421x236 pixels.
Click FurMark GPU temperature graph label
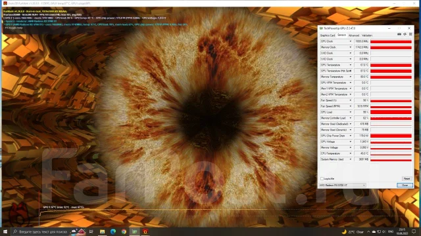pos(63,207)
